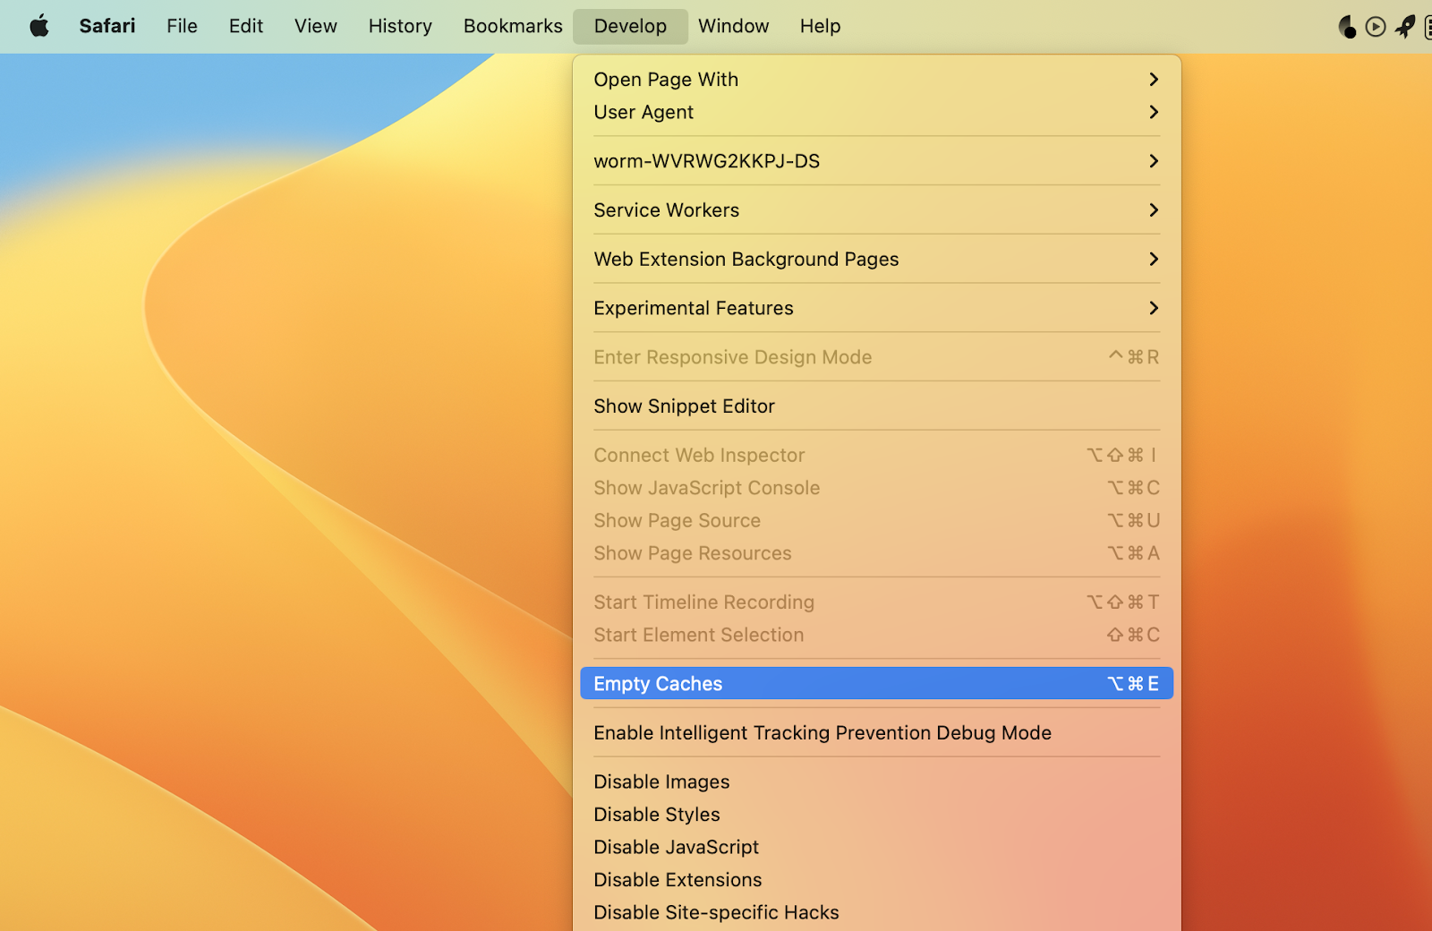Click the dark moon-shaped menu bar icon

pos(1347,27)
